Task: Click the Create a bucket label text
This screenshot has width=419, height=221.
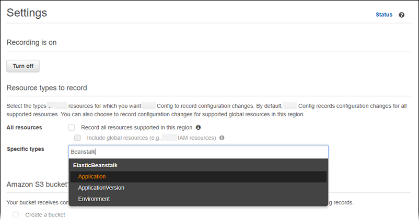Action: point(45,215)
